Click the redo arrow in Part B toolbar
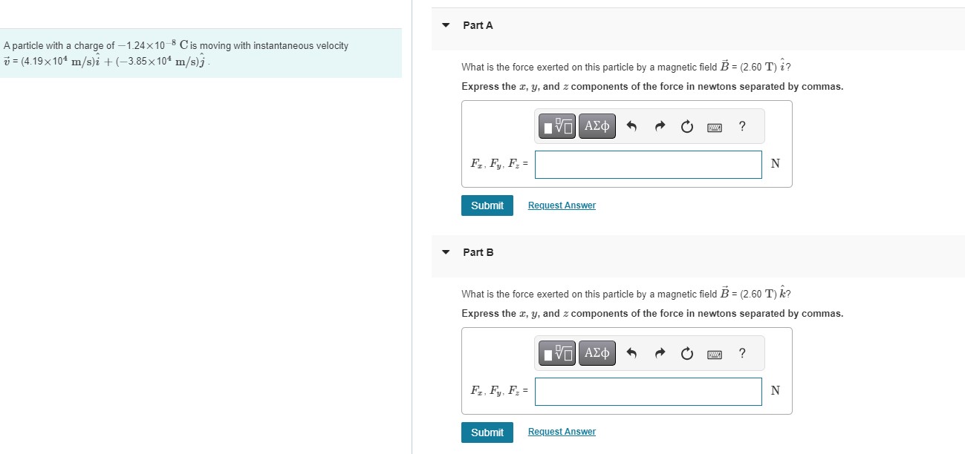 [660, 353]
